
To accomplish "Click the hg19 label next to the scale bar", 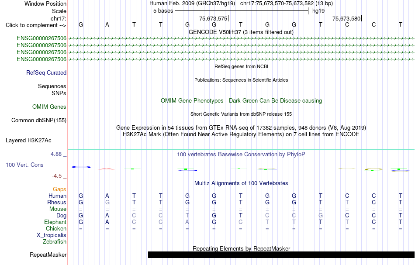I will click(318, 11).
